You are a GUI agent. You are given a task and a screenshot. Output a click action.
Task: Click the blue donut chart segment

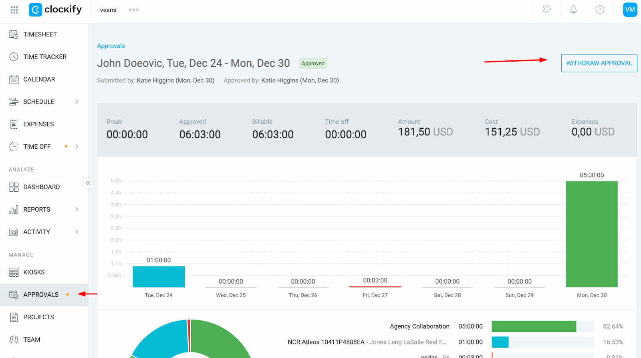(162, 338)
